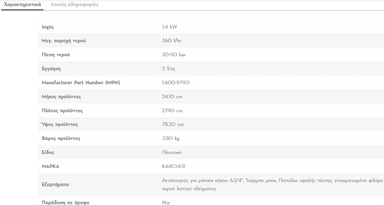The image size is (384, 205).
Task: Click the Μεγ. παροχή νερού label
Action: [x=64, y=41]
